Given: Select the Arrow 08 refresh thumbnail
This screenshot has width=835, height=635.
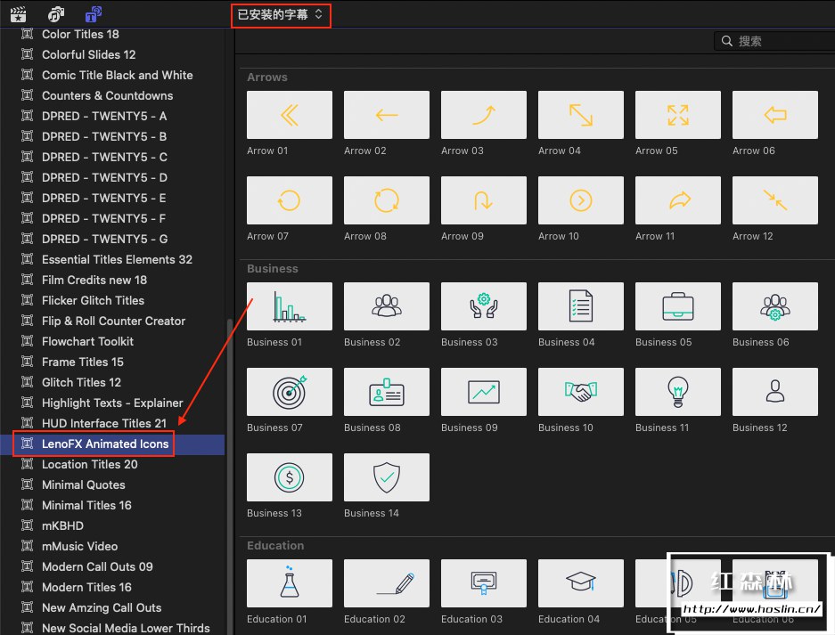Looking at the screenshot, I should tap(387, 200).
